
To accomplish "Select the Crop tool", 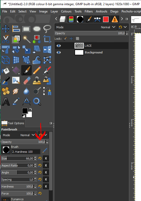I will pos(47,39).
